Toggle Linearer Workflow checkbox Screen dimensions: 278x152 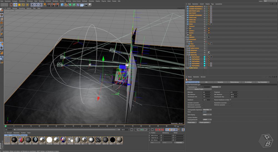203,118
